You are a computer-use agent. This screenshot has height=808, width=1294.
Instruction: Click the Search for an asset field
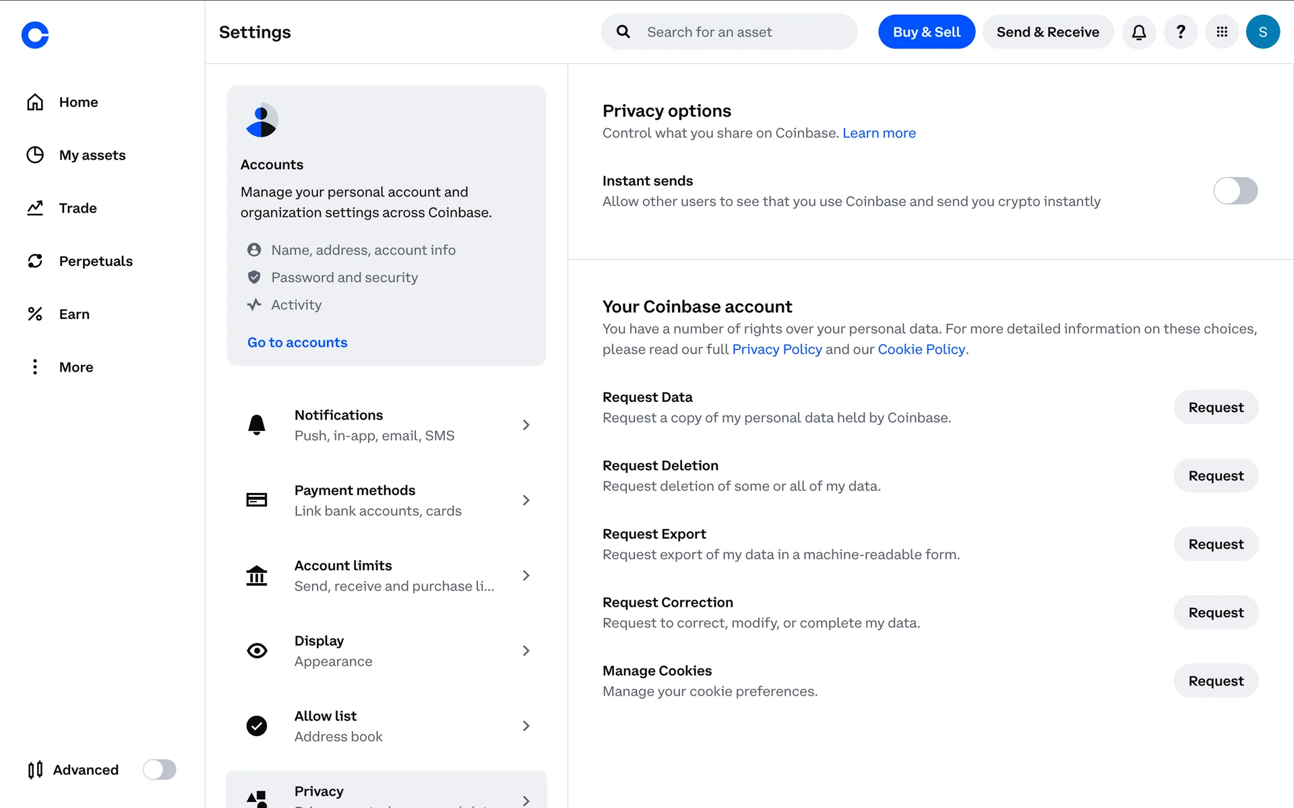tap(741, 32)
